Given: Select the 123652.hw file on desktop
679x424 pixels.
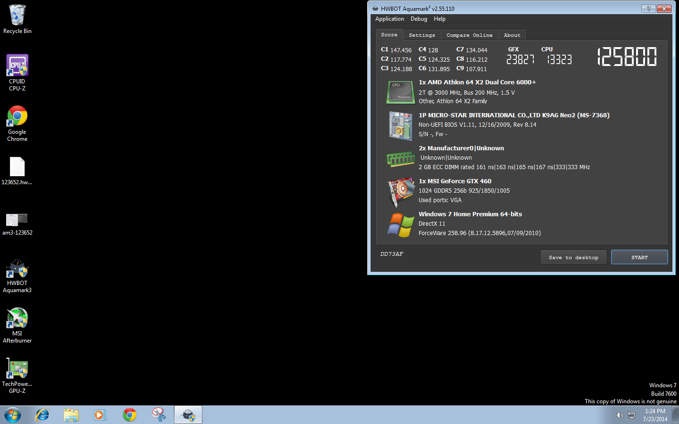Looking at the screenshot, I should click(x=17, y=171).
